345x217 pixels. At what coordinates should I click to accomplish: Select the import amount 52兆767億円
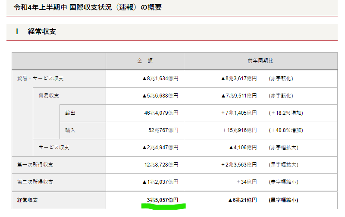pyautogui.click(x=163, y=130)
